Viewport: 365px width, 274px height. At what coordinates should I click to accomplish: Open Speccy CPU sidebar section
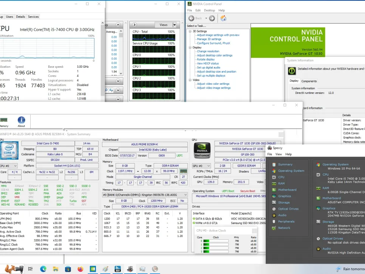pos(281,177)
